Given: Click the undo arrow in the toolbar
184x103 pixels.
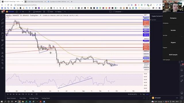Looking at the screenshot, I should (x=65, y=12).
